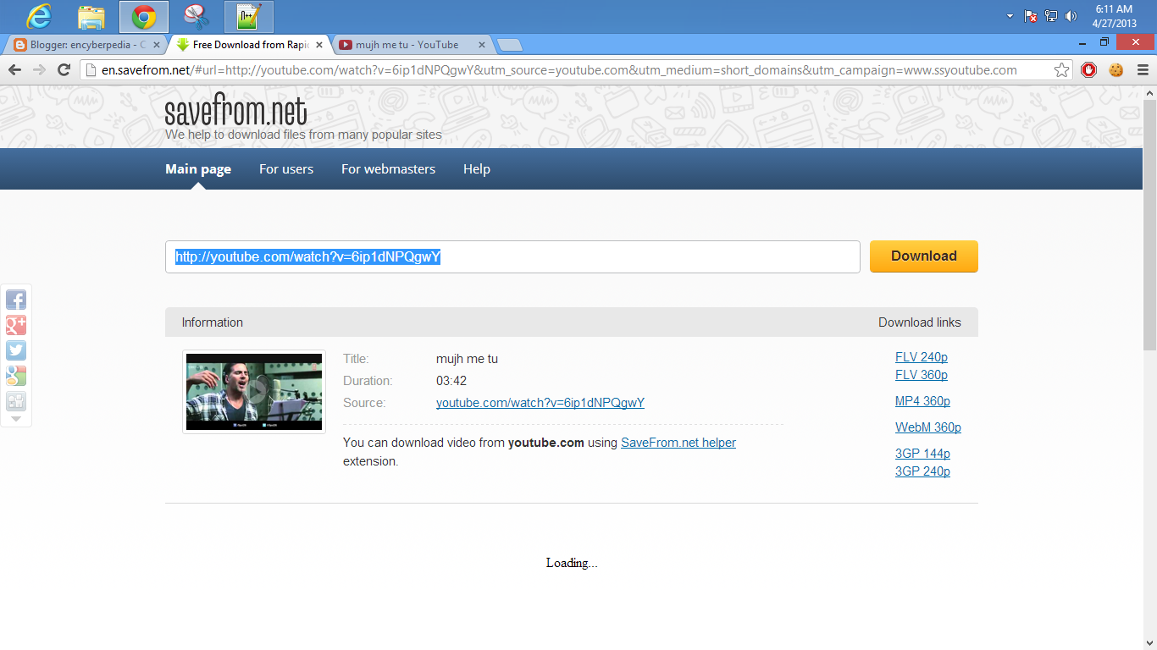This screenshot has width=1157, height=650.
Task: Click the Chrome taskbar icon
Action: pos(144,16)
